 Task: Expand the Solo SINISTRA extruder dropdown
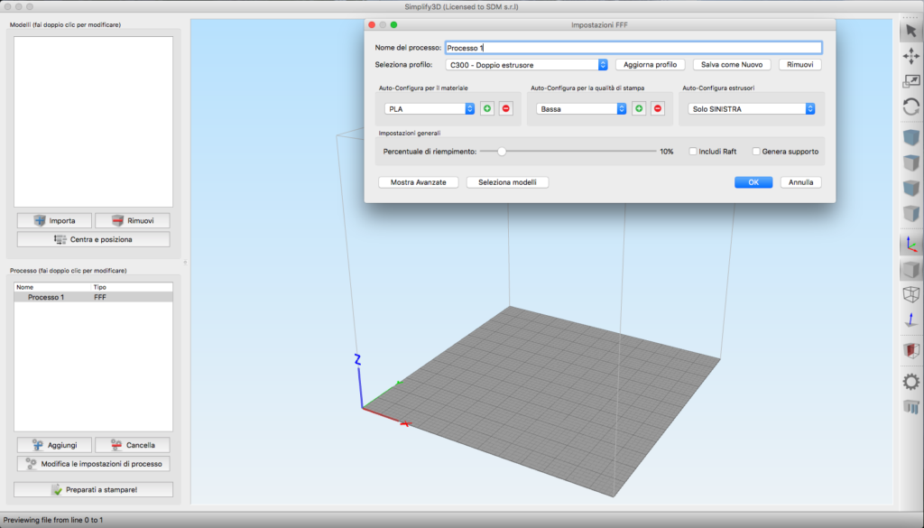pos(752,108)
